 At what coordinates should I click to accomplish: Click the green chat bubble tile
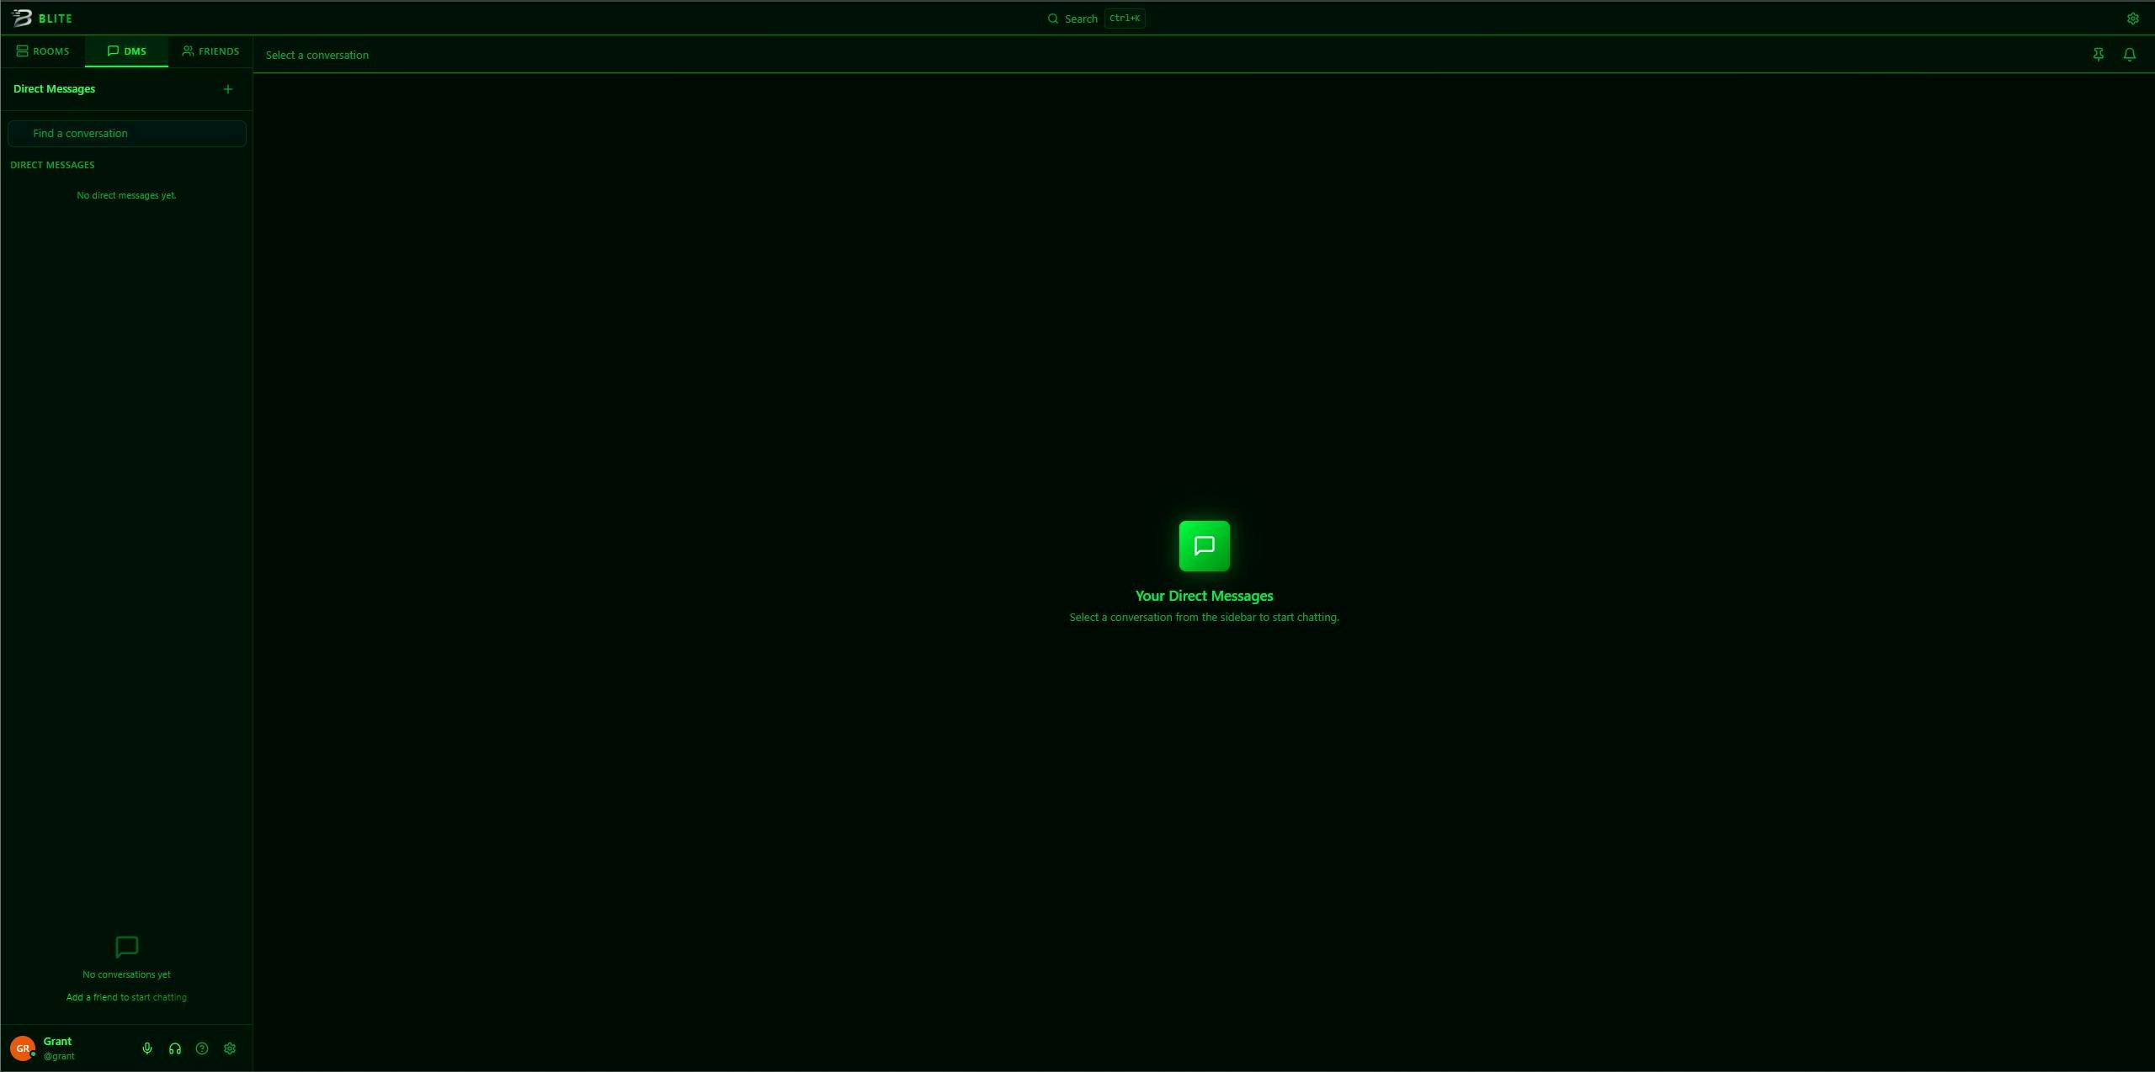[x=1204, y=546]
